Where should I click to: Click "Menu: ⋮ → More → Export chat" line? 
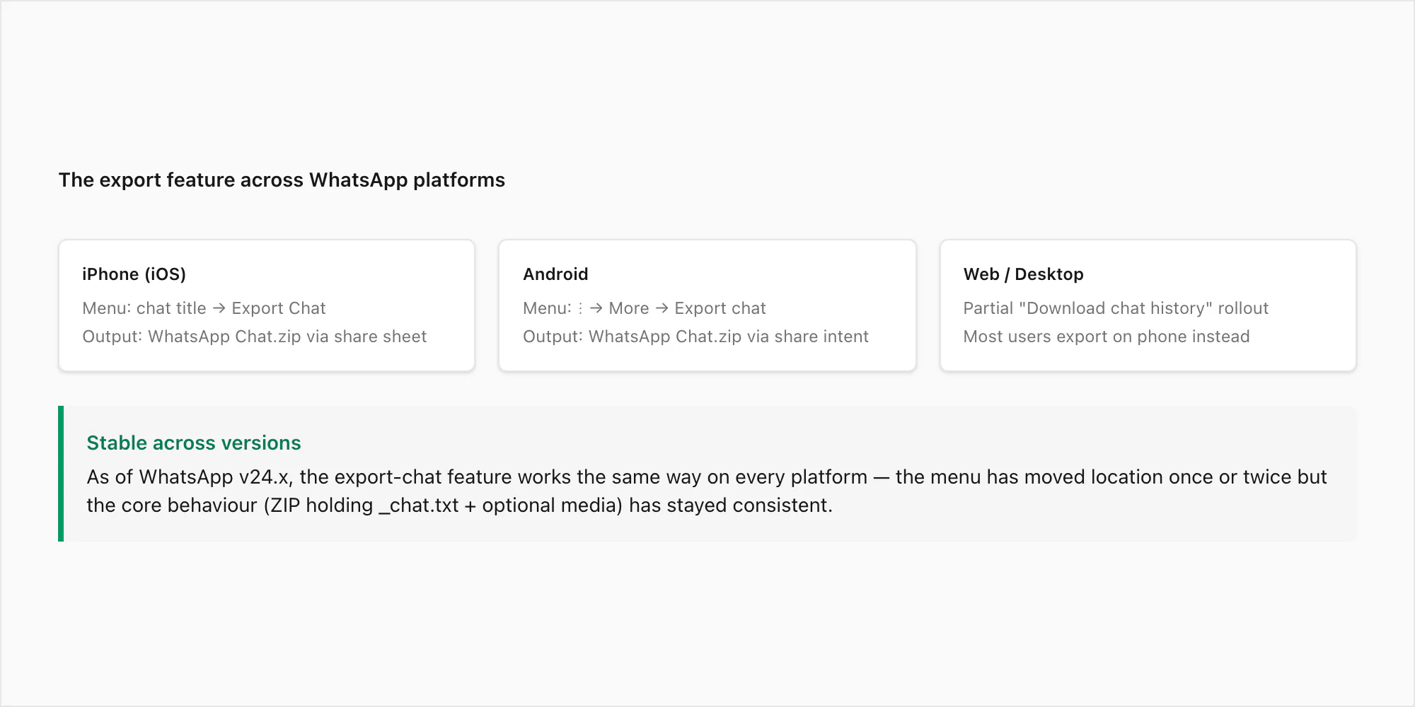[x=645, y=308]
